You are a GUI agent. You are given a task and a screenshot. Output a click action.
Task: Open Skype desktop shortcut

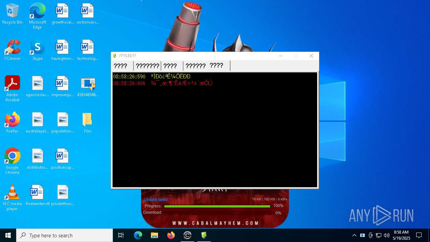[37, 50]
